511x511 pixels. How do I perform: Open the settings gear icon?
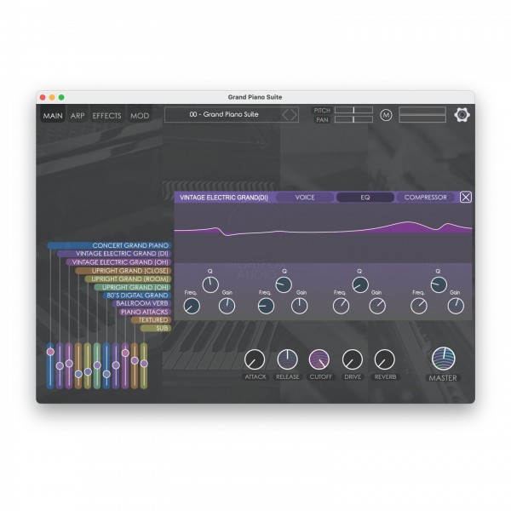(462, 114)
